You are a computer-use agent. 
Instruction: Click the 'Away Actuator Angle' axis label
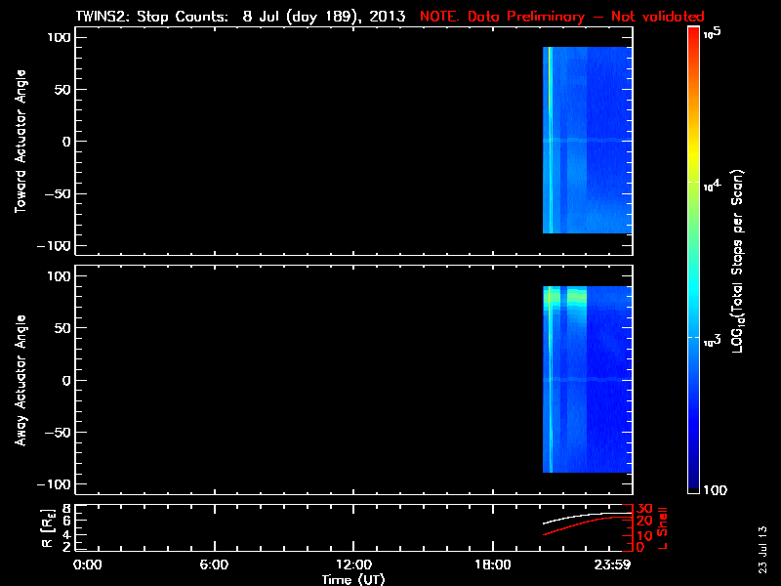[x=19, y=381]
